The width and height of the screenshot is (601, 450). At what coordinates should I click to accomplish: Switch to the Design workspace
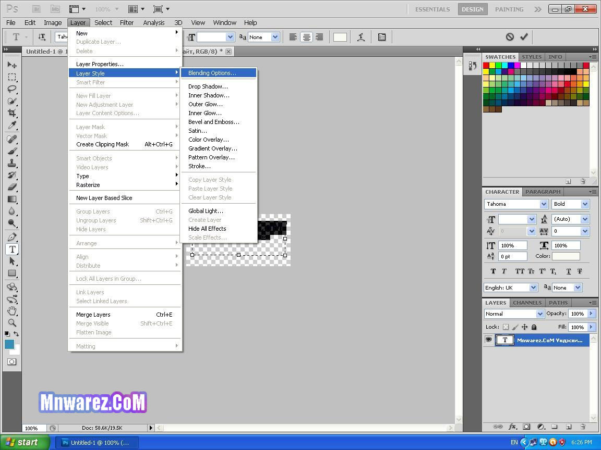[473, 9]
